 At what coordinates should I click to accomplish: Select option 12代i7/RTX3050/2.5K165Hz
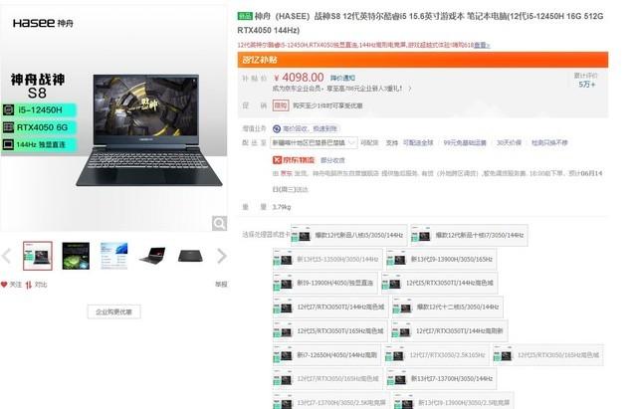pos(437,355)
